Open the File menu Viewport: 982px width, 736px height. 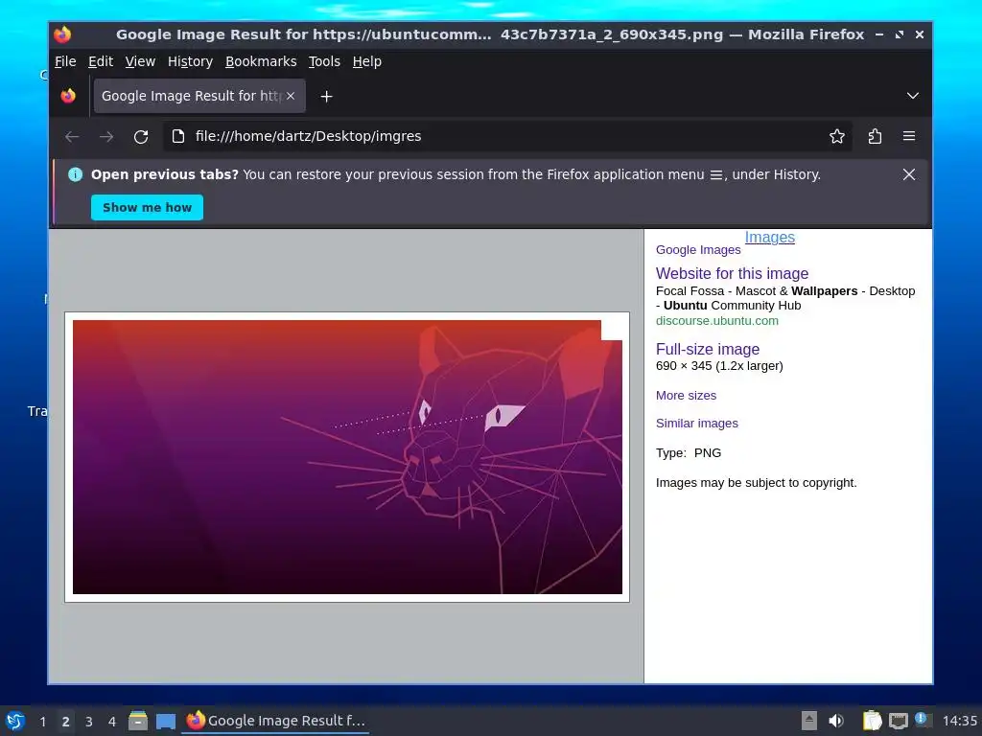click(65, 61)
